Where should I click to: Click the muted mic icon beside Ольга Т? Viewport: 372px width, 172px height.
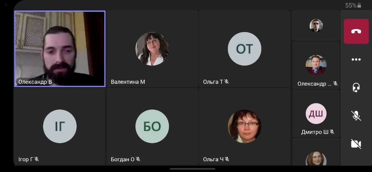click(226, 82)
